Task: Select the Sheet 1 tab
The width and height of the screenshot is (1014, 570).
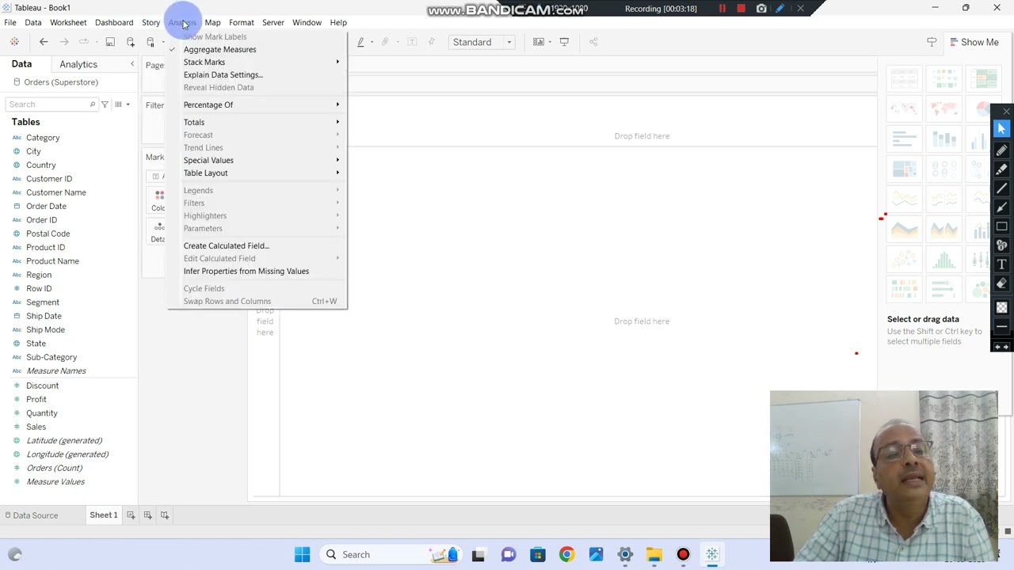Action: point(104,515)
